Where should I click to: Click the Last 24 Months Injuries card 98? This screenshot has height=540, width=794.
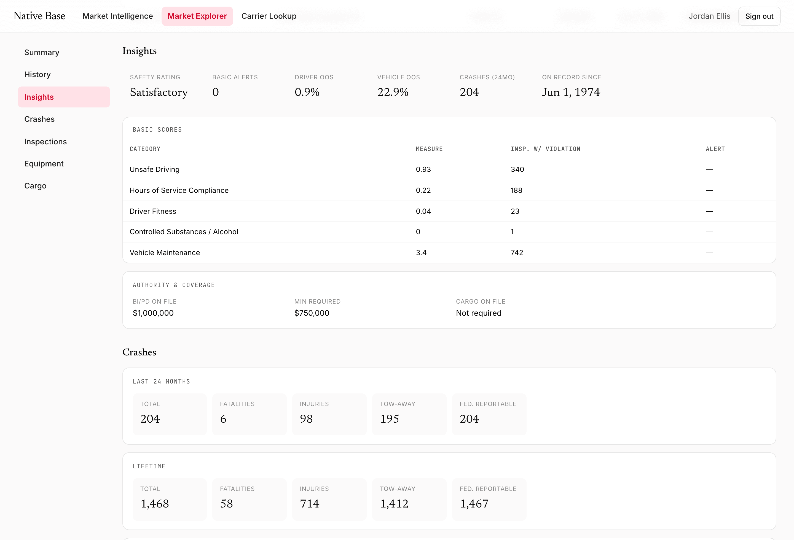[329, 414]
